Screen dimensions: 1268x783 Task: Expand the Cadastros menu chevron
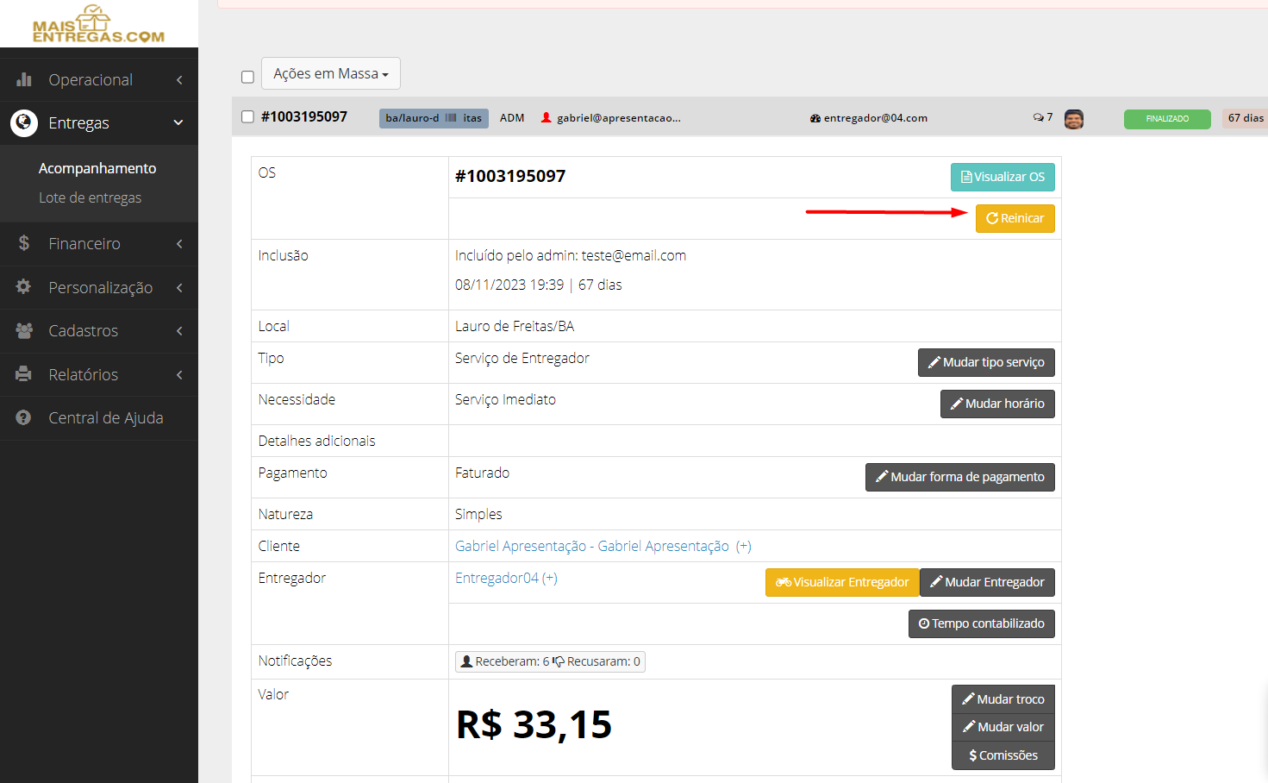179,330
